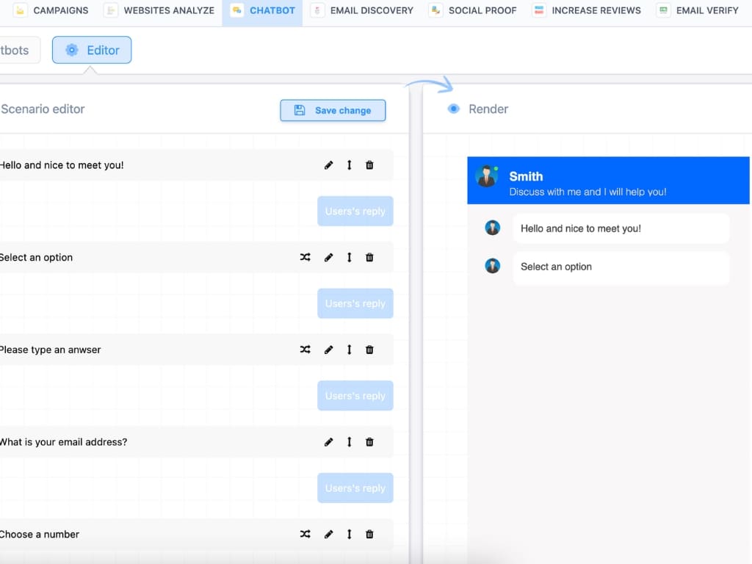Click Smith's avatar in chat header

point(487,176)
